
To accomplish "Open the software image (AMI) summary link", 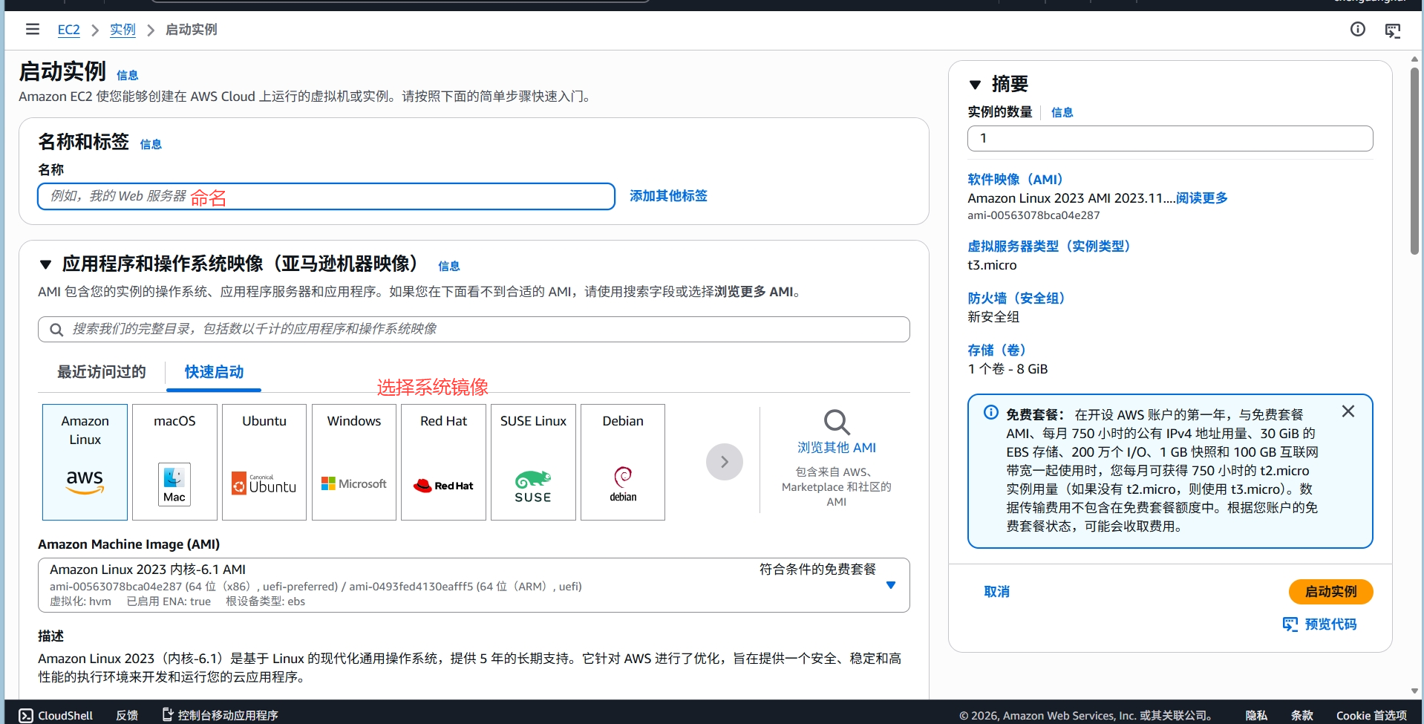I will click(x=1015, y=180).
